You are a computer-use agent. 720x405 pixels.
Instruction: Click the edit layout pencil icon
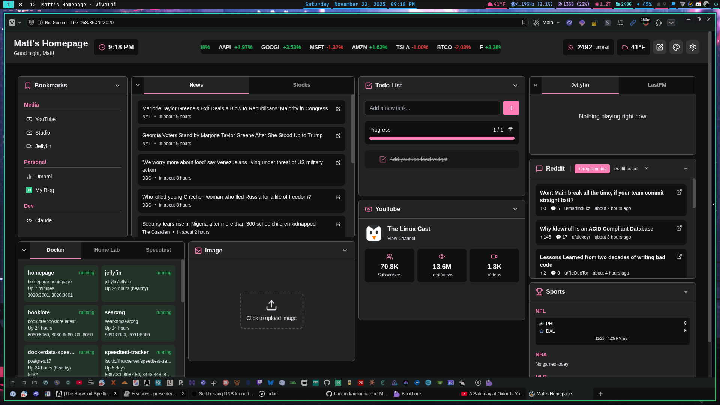click(660, 47)
